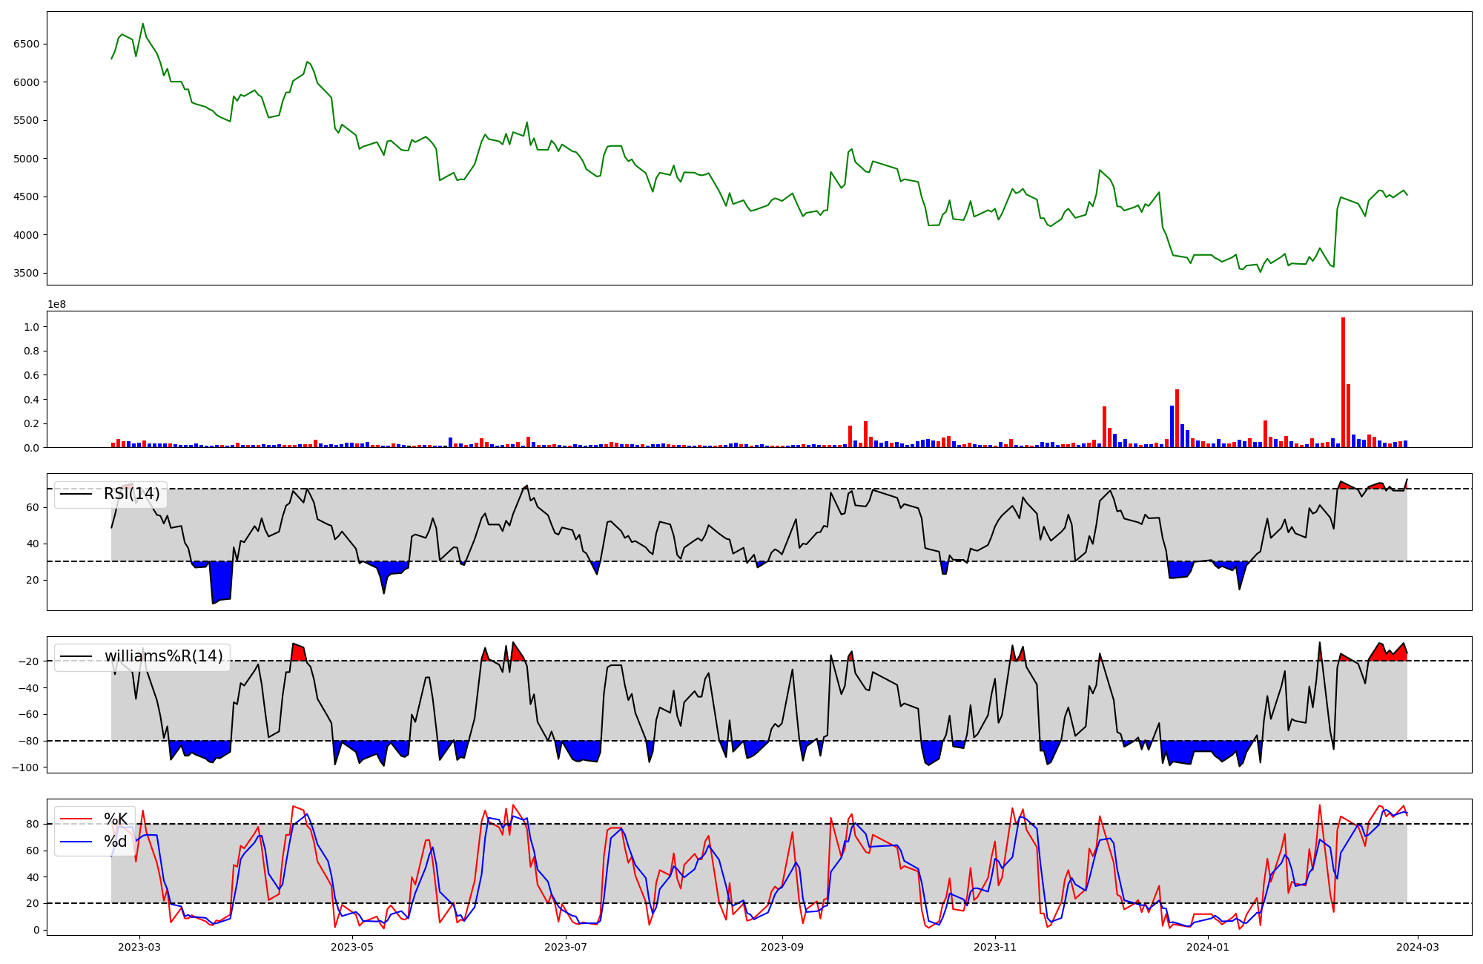
Task: Click the 2023-11 date tick label
Action: click(995, 947)
